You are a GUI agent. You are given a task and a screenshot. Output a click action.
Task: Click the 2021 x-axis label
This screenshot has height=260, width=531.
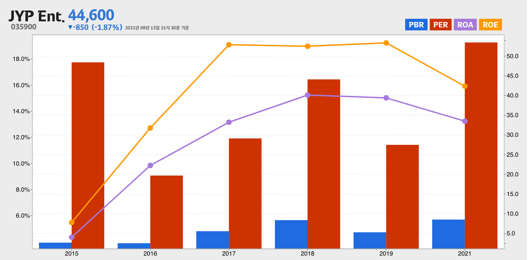click(465, 253)
